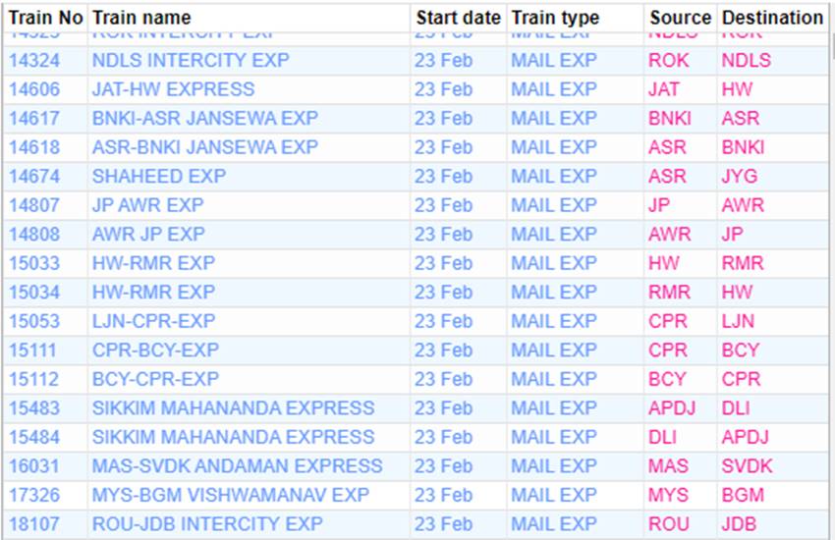Open train number 15112
Image resolution: width=835 pixels, height=540 pixels.
pyautogui.click(x=34, y=379)
